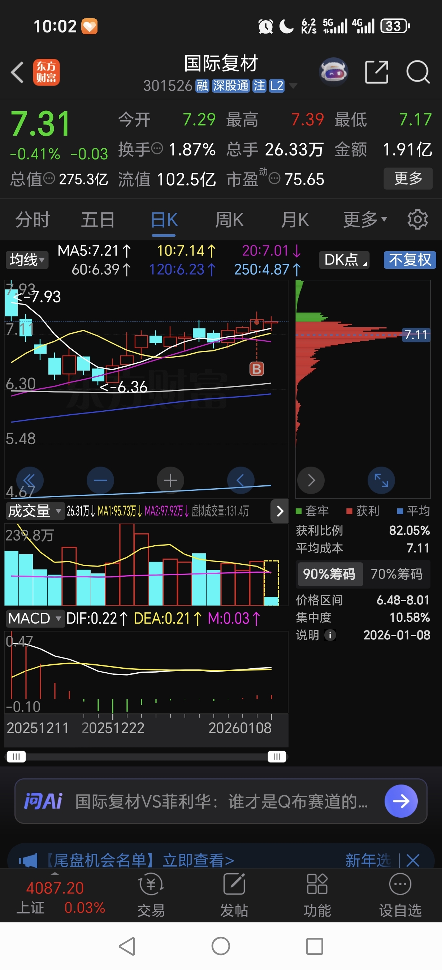Tap 获利比例 82.05% value
Viewport: 442px width, 970px height.
click(x=409, y=530)
